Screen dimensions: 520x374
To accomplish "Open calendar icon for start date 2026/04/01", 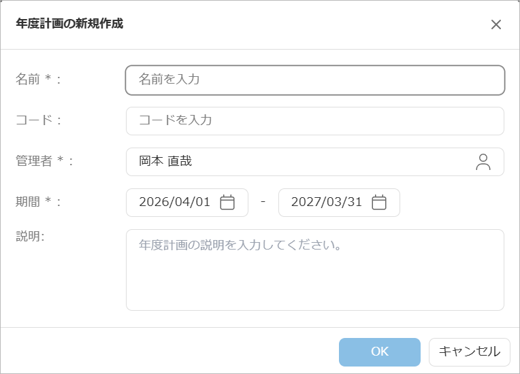I will point(227,203).
